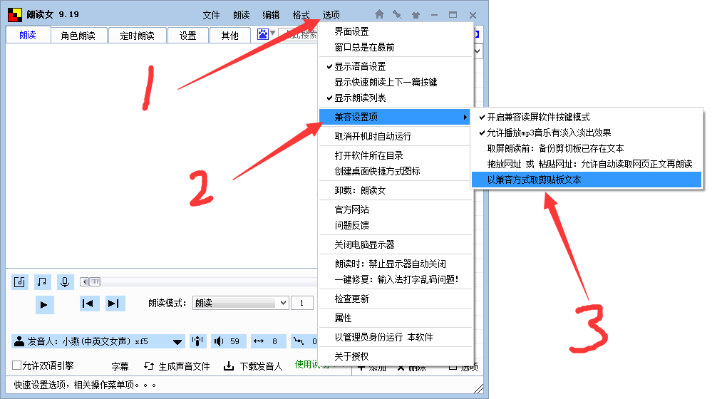Viewport: 717px width, 399px height.
Task: Click the volume value 59 control
Action: pyautogui.click(x=234, y=341)
